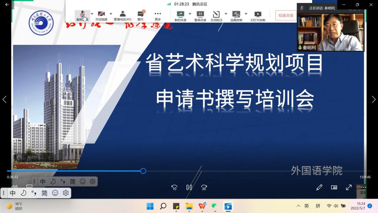Open the chat (聊天) icon
The image size is (378, 213).
[x=141, y=15]
